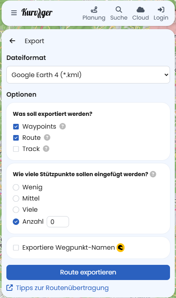Click the yellow helmet premium badge
The width and height of the screenshot is (176, 298).
tap(121, 248)
